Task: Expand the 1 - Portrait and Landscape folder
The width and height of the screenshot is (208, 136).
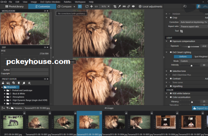Action: (5, 90)
